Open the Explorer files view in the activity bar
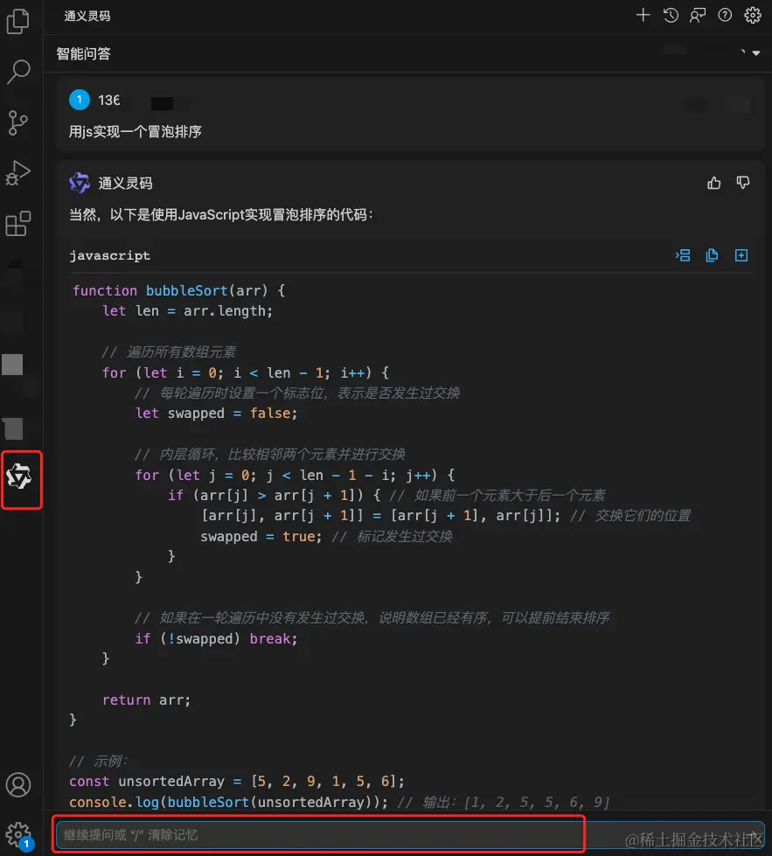The height and width of the screenshot is (856, 772). tap(18, 21)
